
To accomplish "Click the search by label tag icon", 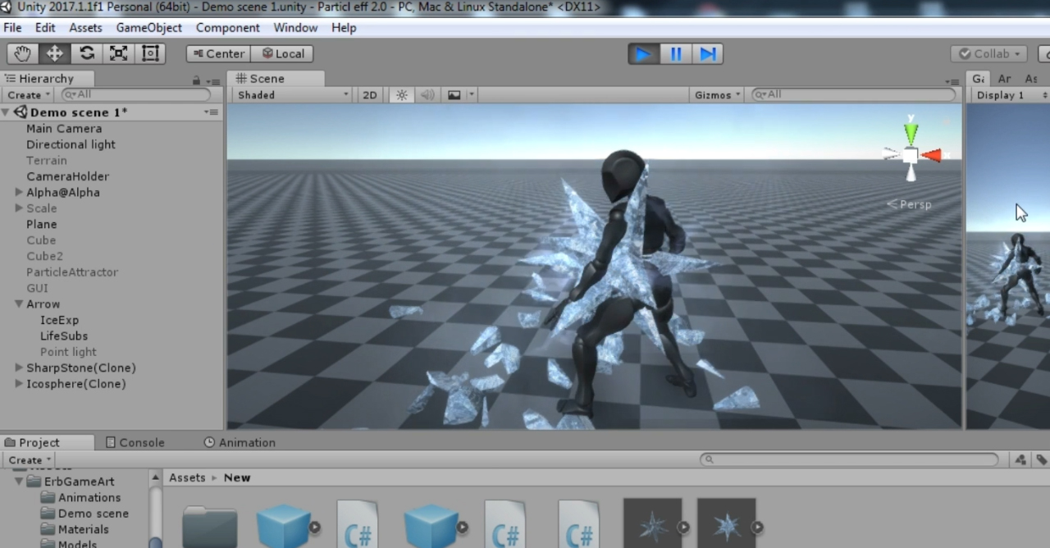I will point(1041,460).
